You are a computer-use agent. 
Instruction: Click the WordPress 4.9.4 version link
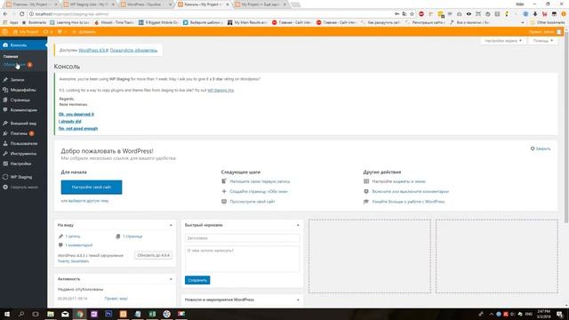(93, 50)
